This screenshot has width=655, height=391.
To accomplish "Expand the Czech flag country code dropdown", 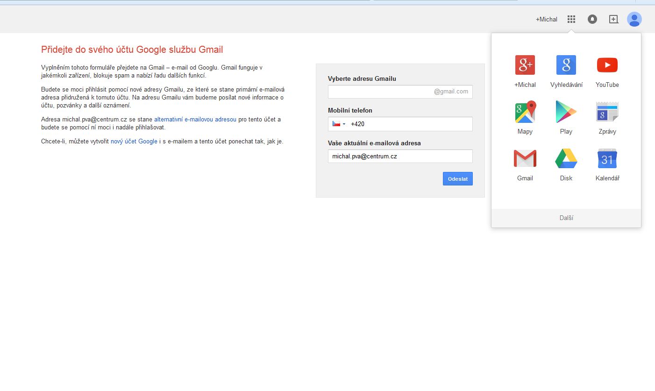I will pos(339,124).
